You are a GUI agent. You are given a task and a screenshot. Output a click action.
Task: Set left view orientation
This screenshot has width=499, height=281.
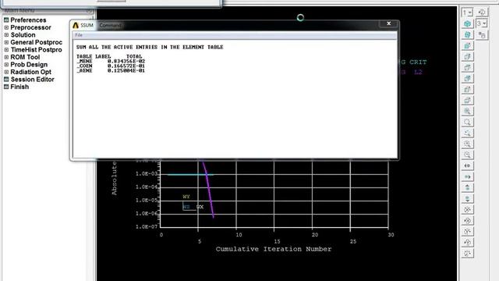click(x=467, y=90)
